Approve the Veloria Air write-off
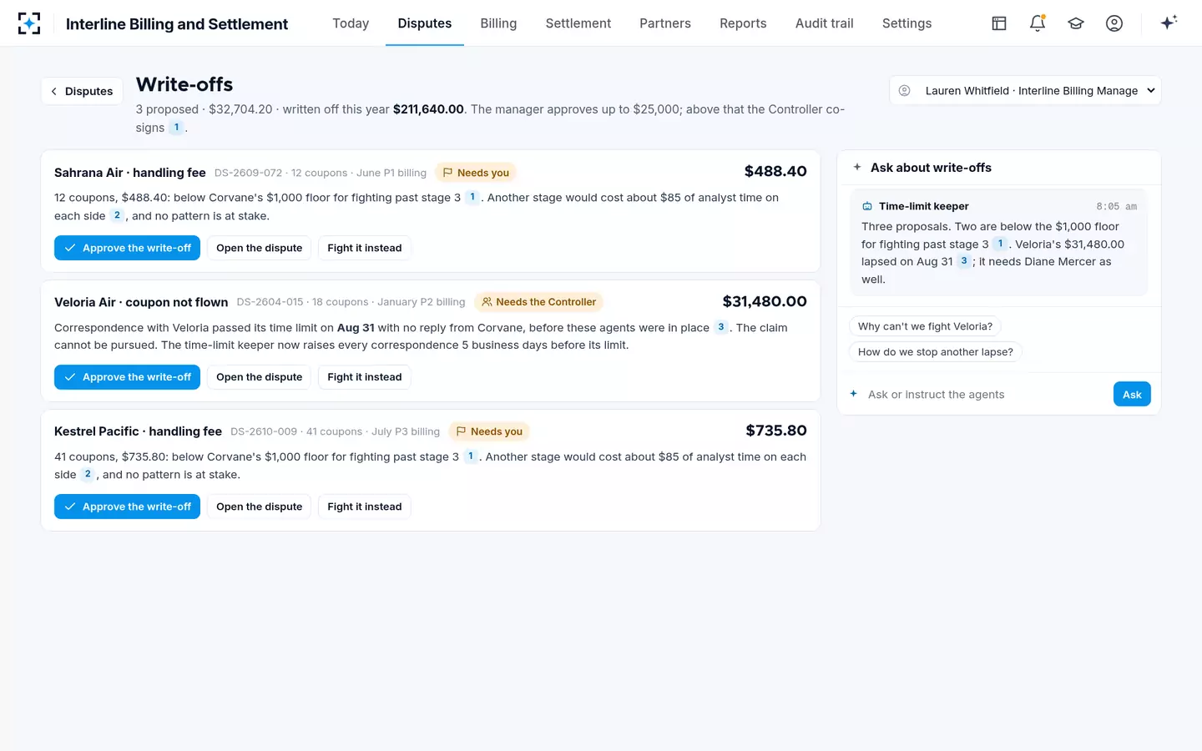Image resolution: width=1202 pixels, height=751 pixels. (x=127, y=377)
